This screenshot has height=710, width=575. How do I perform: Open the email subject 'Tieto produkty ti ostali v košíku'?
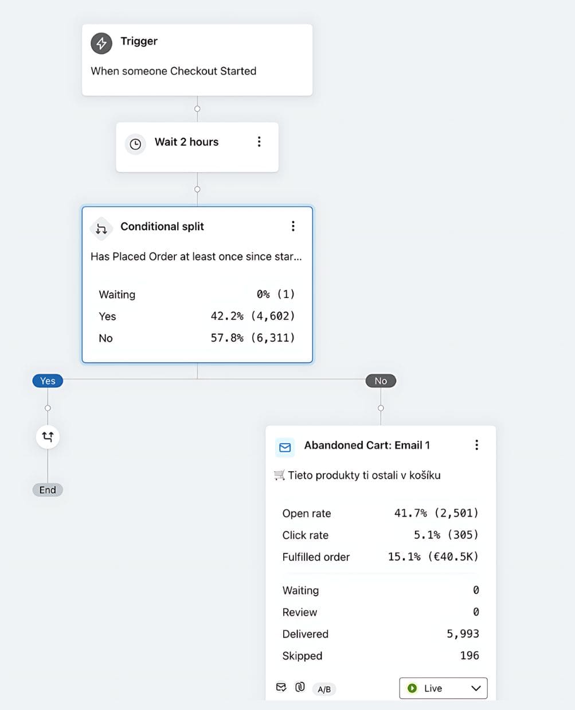[x=364, y=475]
